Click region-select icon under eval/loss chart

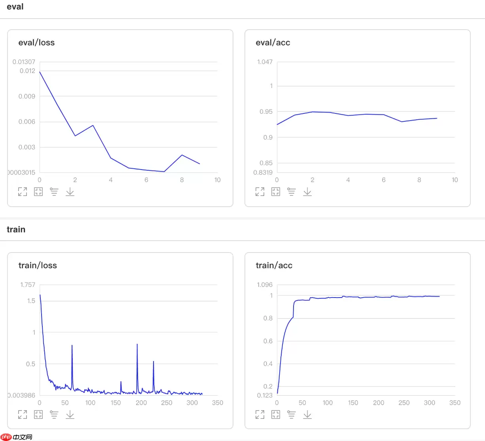pyautogui.click(x=38, y=192)
